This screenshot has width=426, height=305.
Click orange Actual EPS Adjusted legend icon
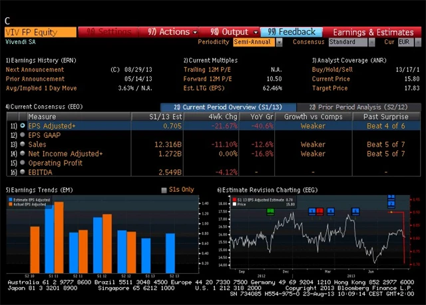click(x=11, y=204)
